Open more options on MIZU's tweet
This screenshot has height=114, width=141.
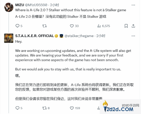(x=133, y=5)
